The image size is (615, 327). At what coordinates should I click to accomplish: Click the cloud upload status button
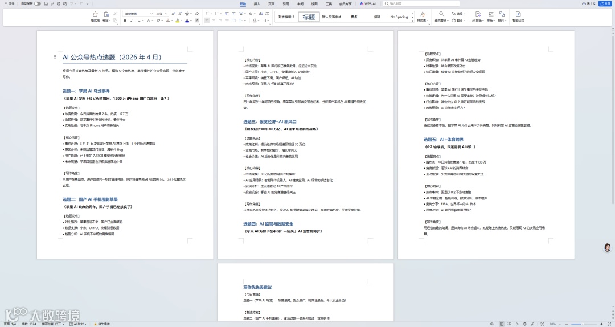[x=589, y=3]
